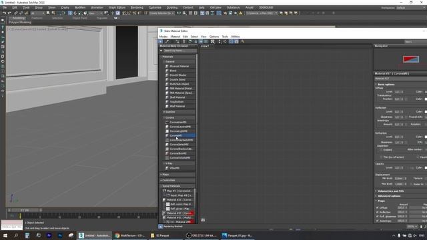427x240 pixels.
Task: Click Lay Out Children icon in Slate toolbar
Action: 225,41
